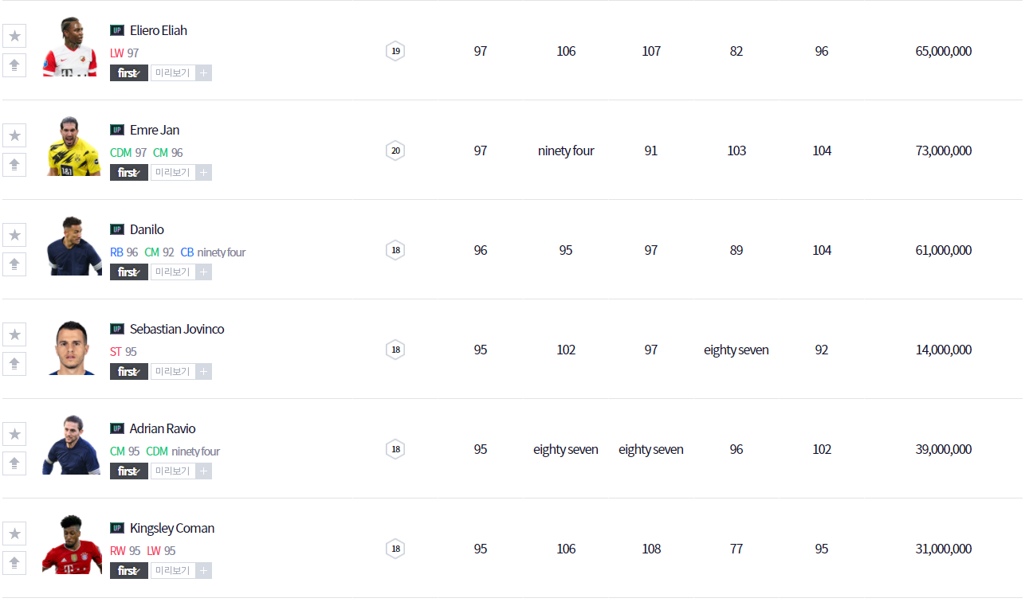This screenshot has width=1025, height=602.
Task: Open 미리보기 preview for Eliero Eliah
Action: pos(172,73)
